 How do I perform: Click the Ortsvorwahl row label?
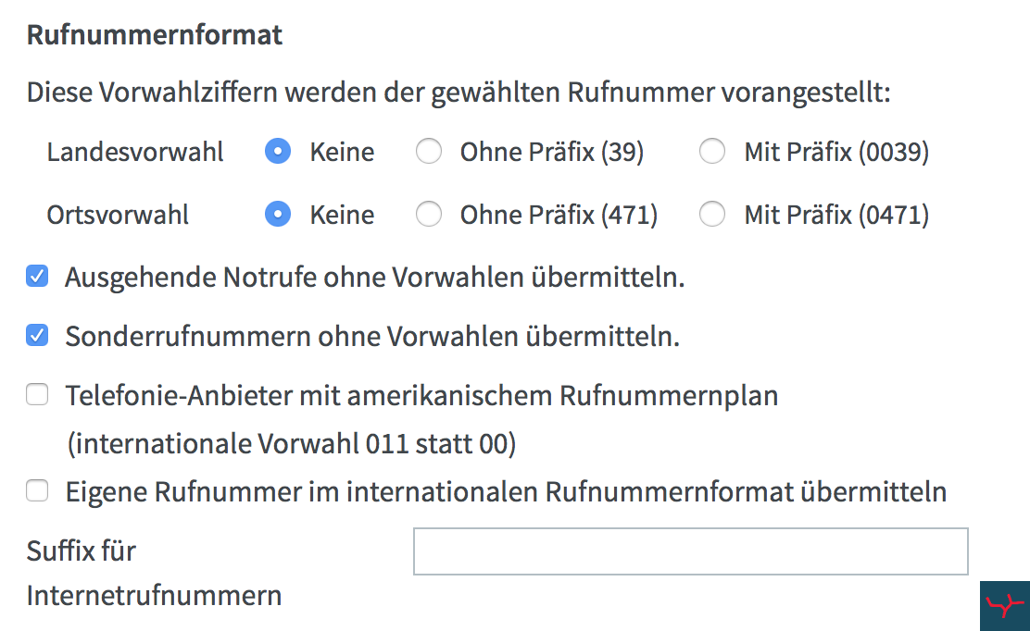(x=118, y=215)
